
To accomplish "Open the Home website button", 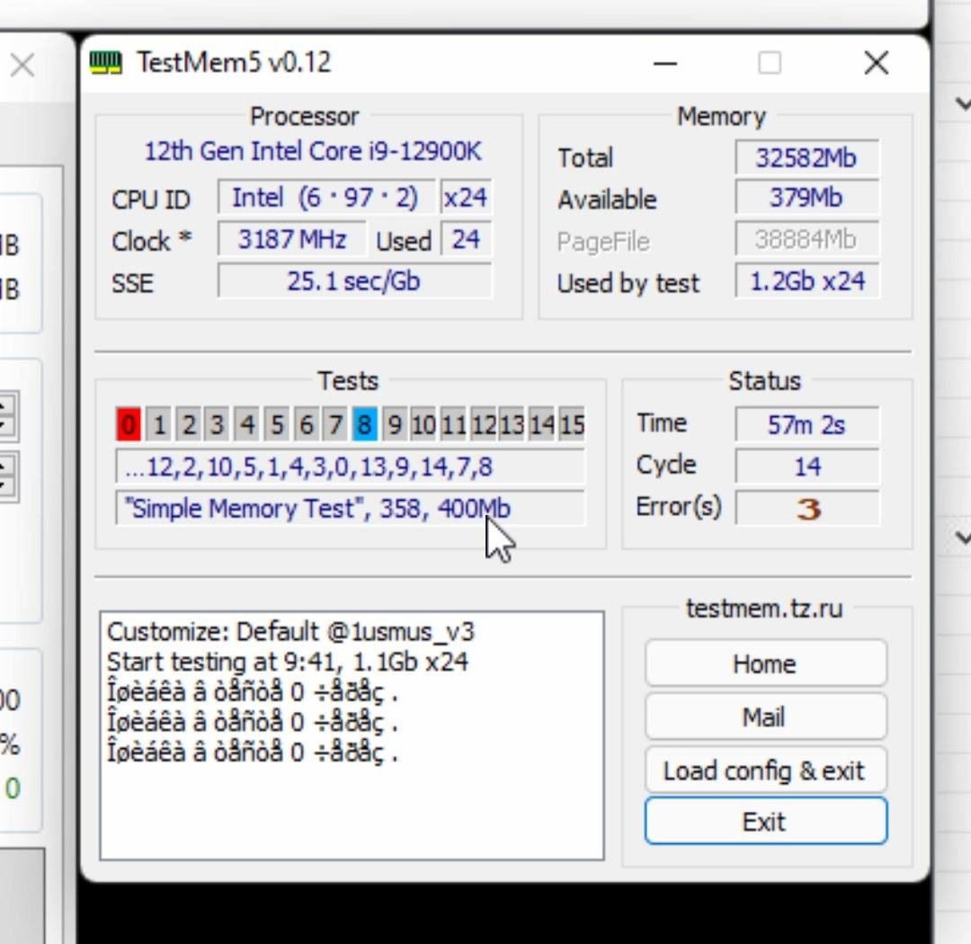I will [765, 663].
